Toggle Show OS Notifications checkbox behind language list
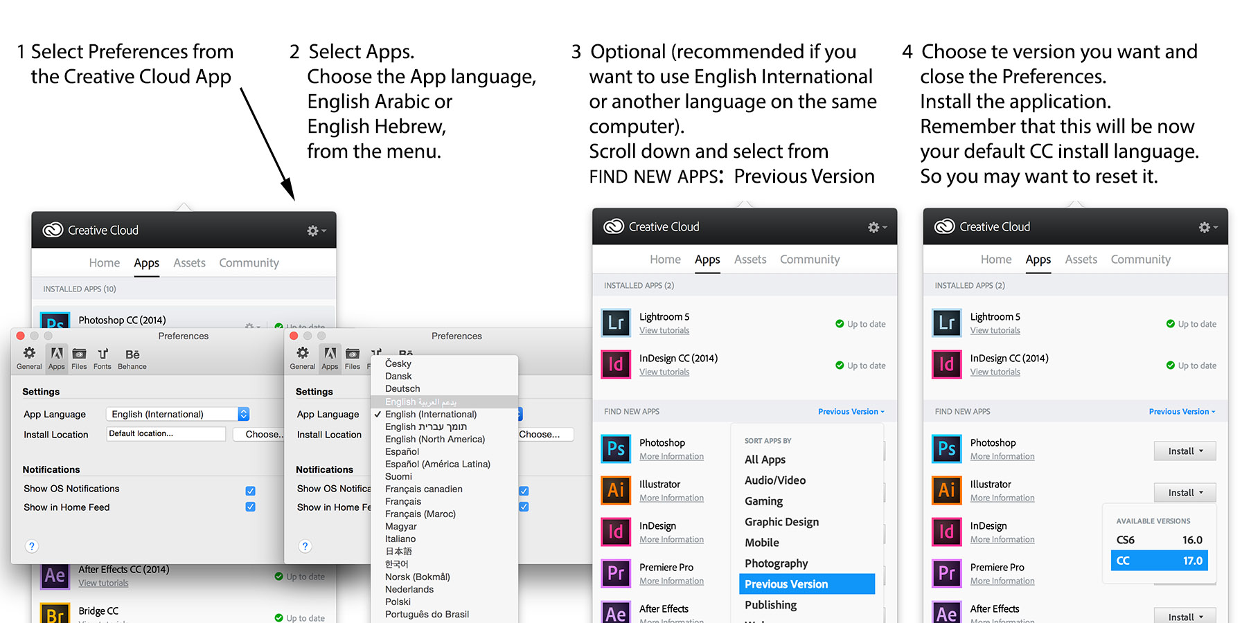This screenshot has height=623, width=1242. tap(524, 491)
